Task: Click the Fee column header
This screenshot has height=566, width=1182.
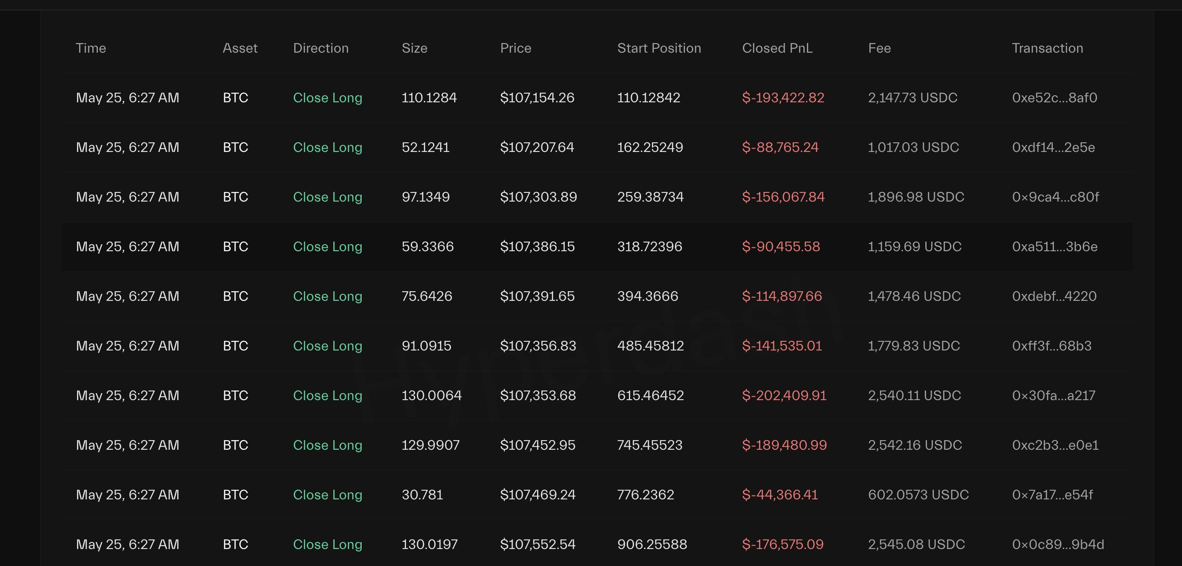Action: (879, 48)
